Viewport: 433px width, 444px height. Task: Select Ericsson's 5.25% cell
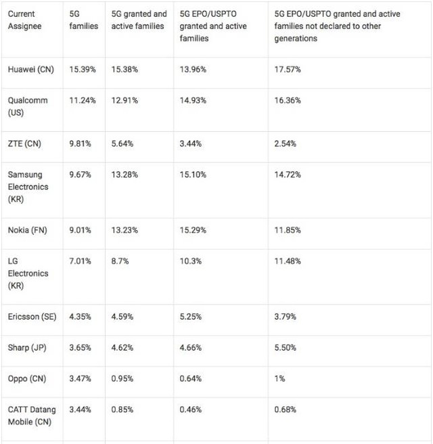click(190, 317)
